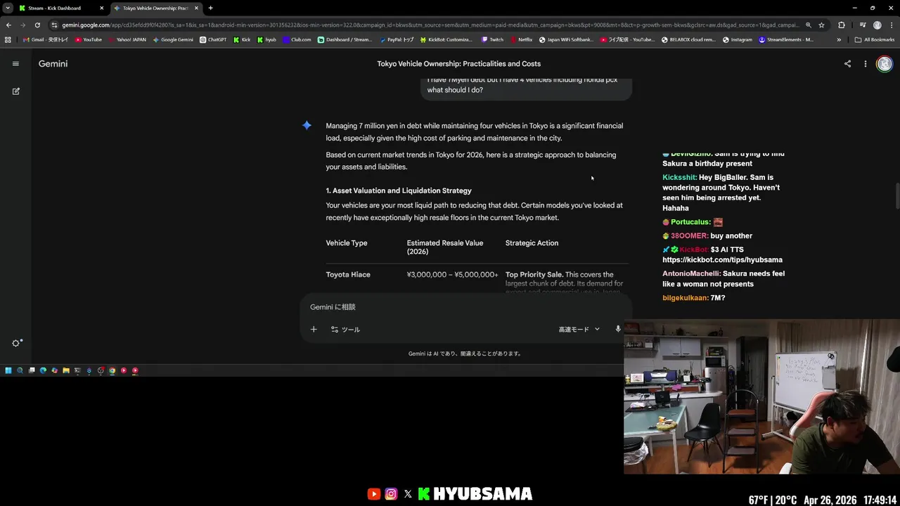The height and width of the screenshot is (506, 900).
Task: Open Japan WiFi Softbank bookmark
Action: click(x=566, y=39)
